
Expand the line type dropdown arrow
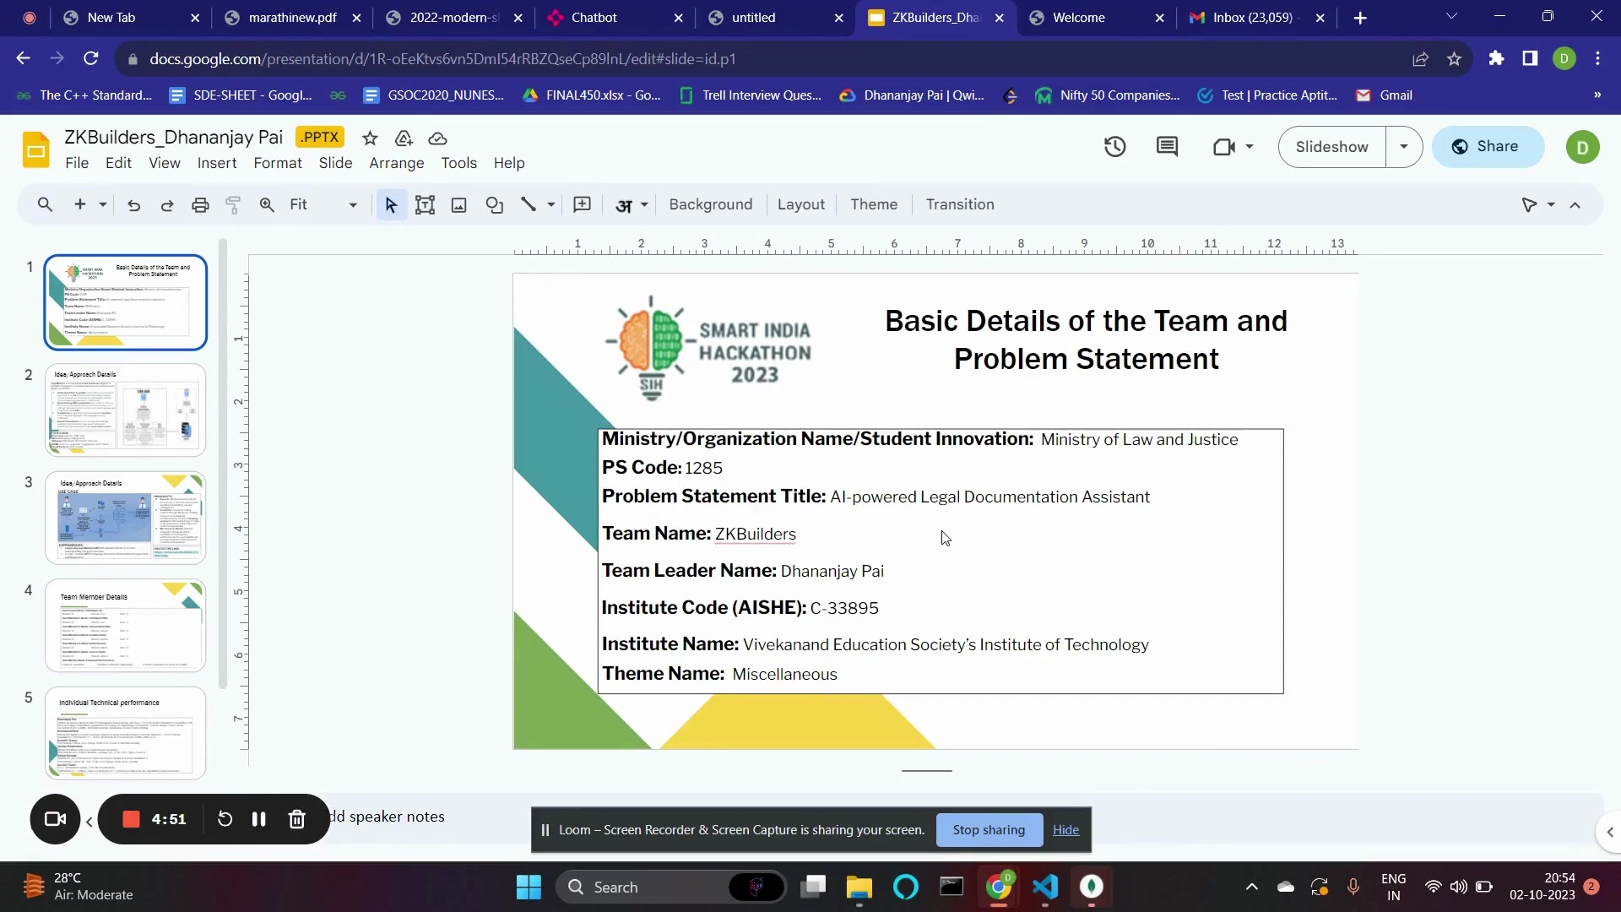click(x=551, y=204)
